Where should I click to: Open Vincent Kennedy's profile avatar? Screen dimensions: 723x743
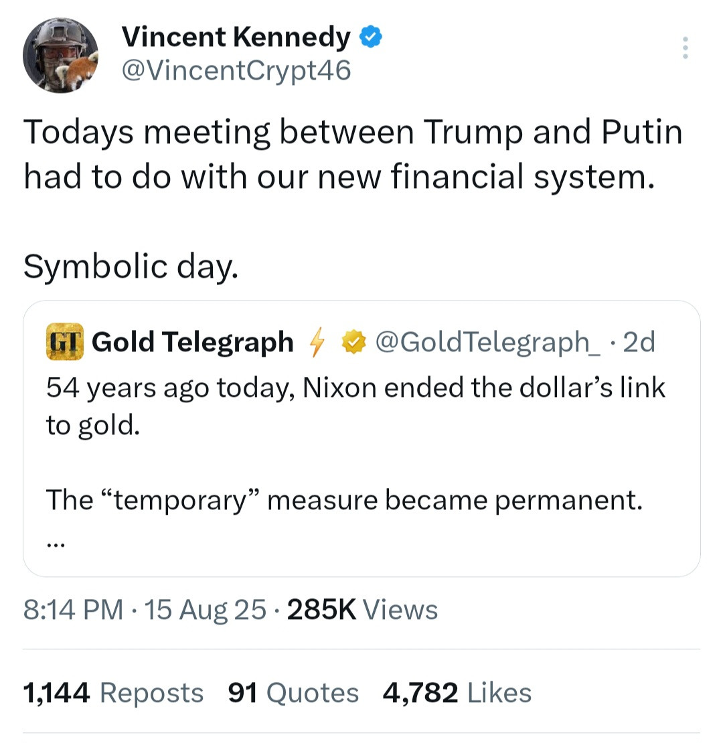pyautogui.click(x=61, y=56)
